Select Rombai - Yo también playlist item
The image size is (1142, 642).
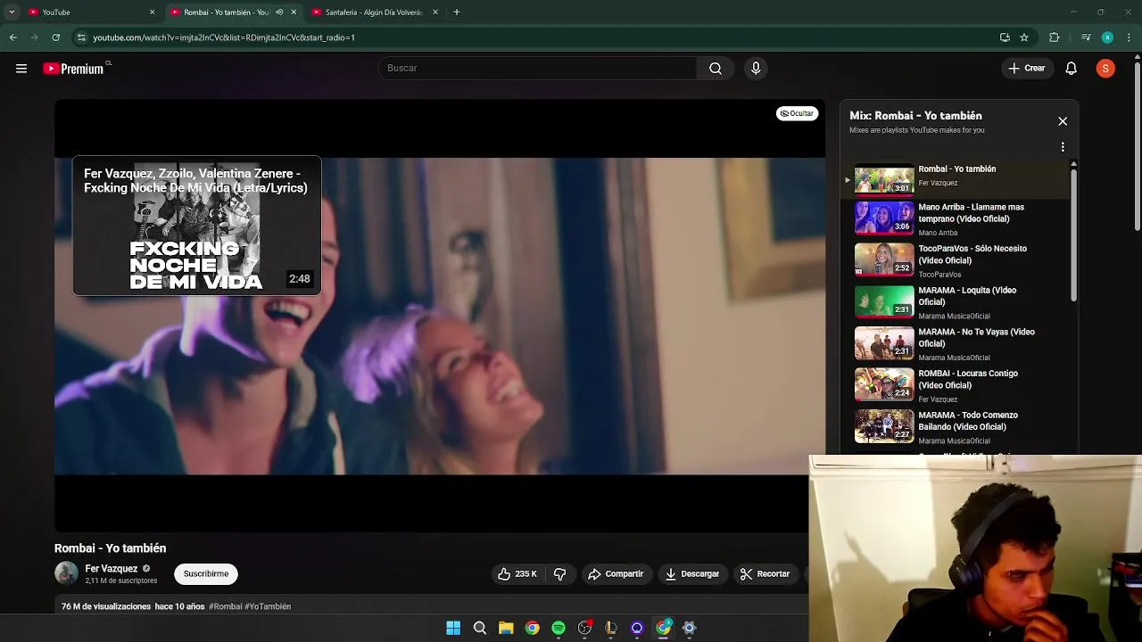point(953,177)
